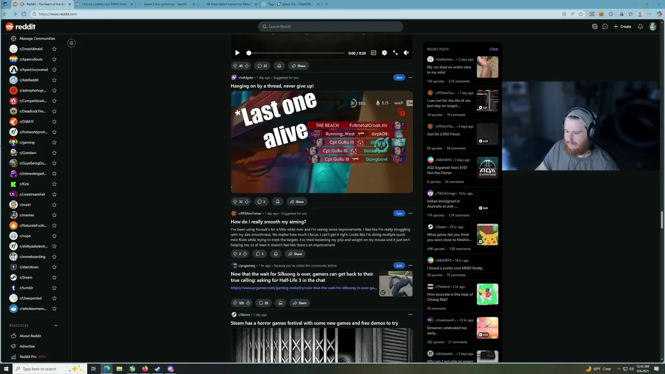
Task: Open the advertise icon in Reddit header
Action: (x=595, y=26)
